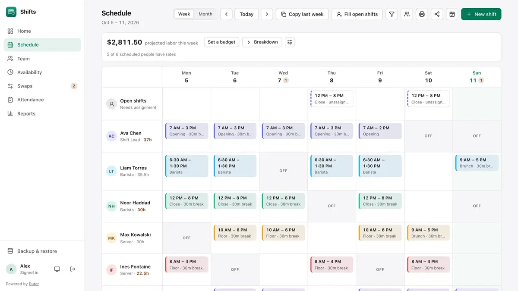
Task: Click the Open shifts person avatar icon
Action: pyautogui.click(x=112, y=104)
